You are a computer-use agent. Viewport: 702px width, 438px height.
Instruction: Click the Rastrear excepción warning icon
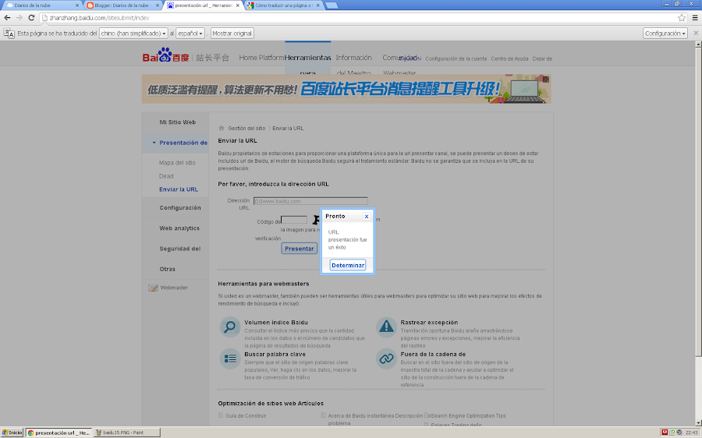pyautogui.click(x=386, y=327)
